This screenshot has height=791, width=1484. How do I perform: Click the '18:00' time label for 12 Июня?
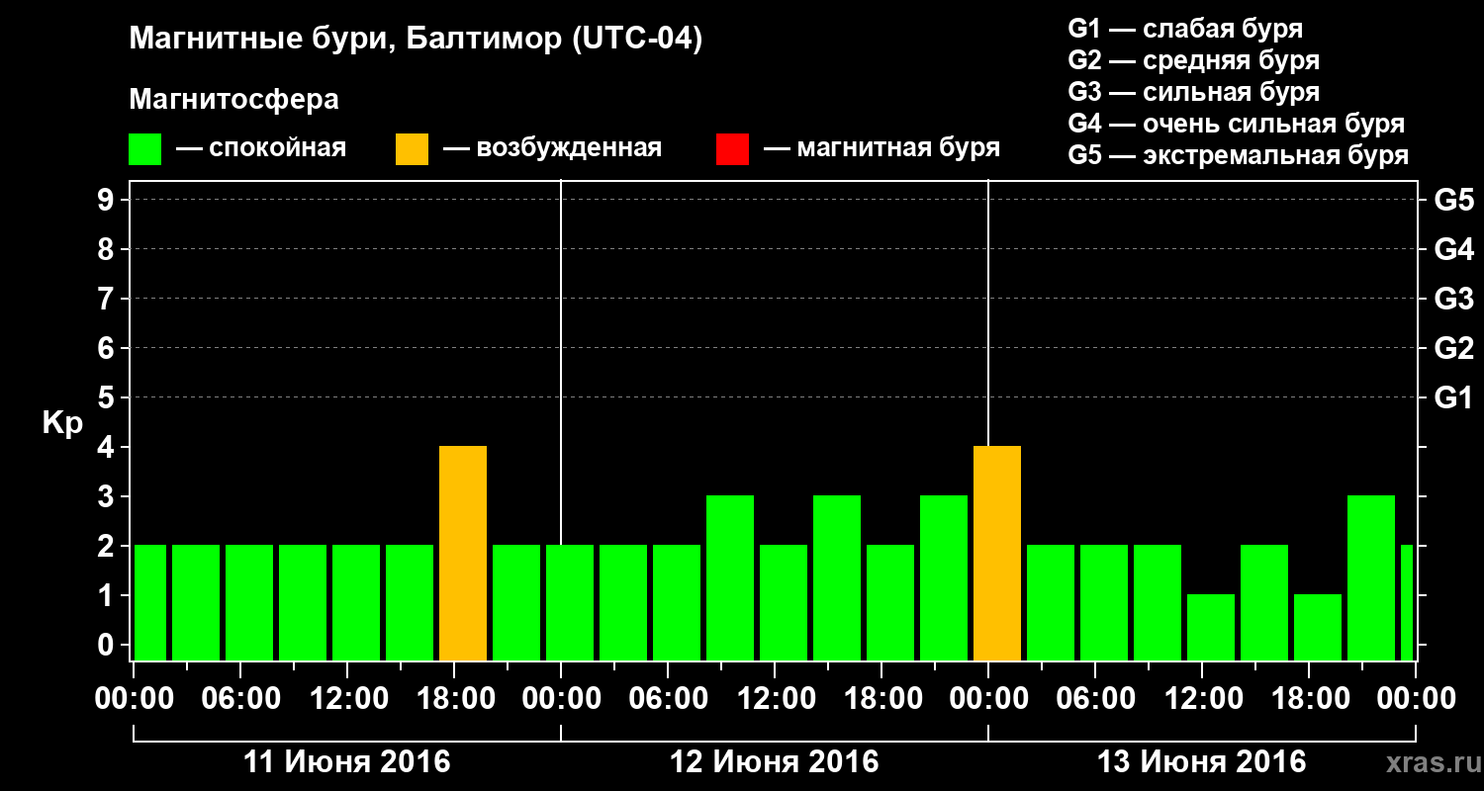pos(881,699)
